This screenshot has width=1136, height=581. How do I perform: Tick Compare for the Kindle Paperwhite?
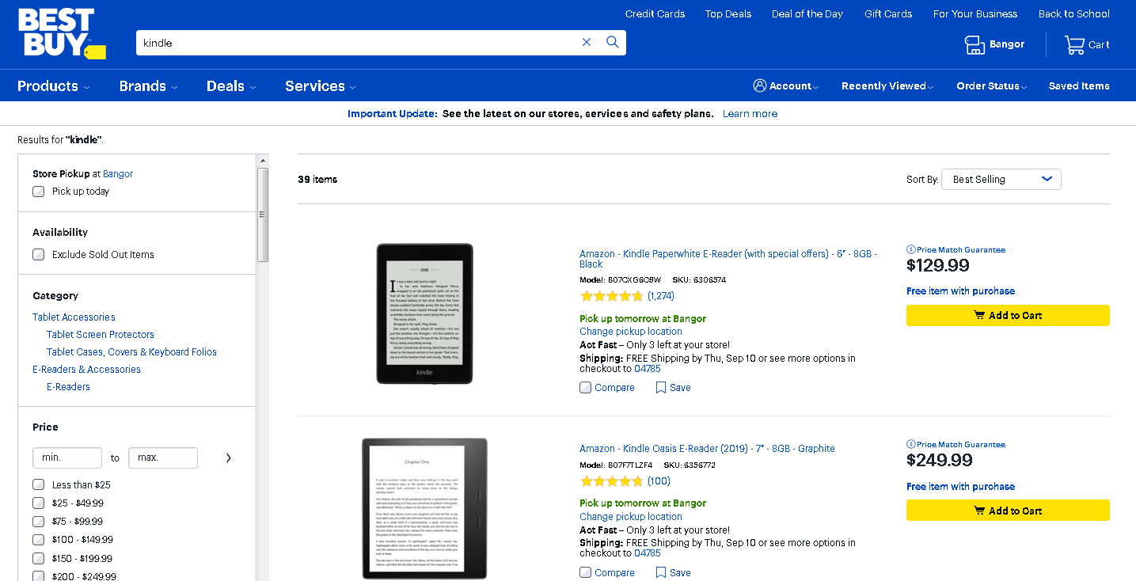586,388
